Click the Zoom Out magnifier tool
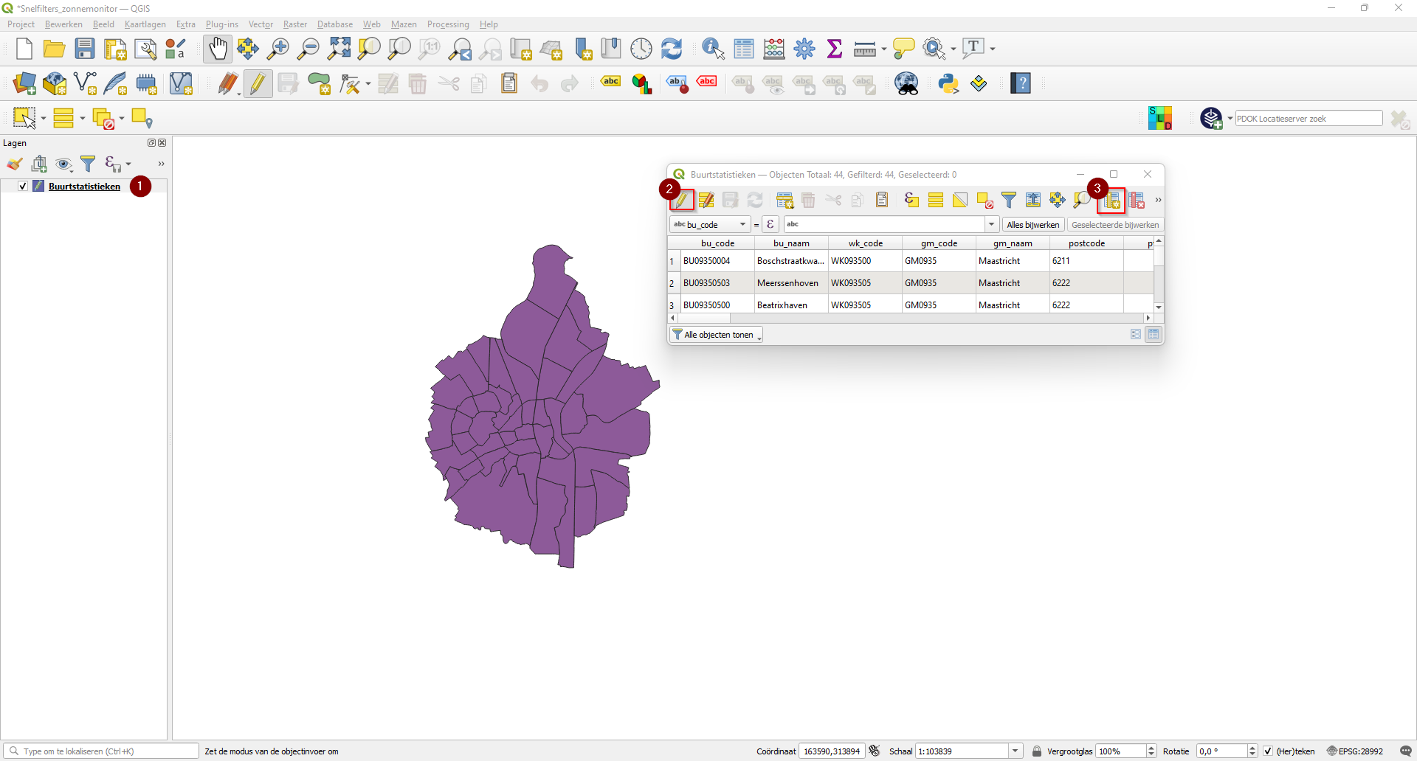This screenshot has height=761, width=1417. (x=308, y=49)
